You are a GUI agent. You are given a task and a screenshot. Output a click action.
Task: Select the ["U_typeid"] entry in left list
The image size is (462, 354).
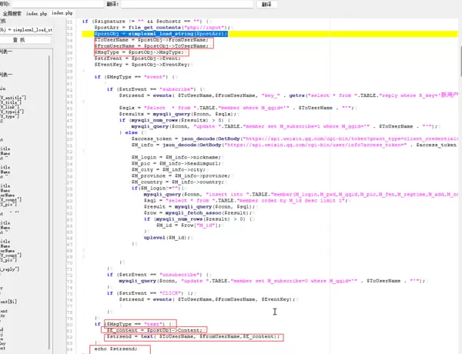pos(14,110)
